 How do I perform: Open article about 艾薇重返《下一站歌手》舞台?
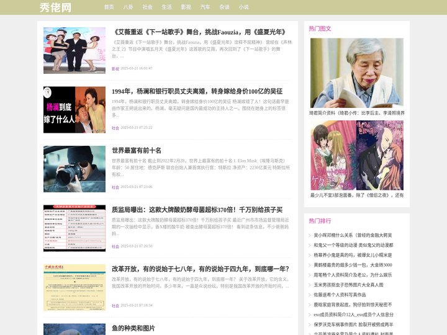[x=200, y=32]
